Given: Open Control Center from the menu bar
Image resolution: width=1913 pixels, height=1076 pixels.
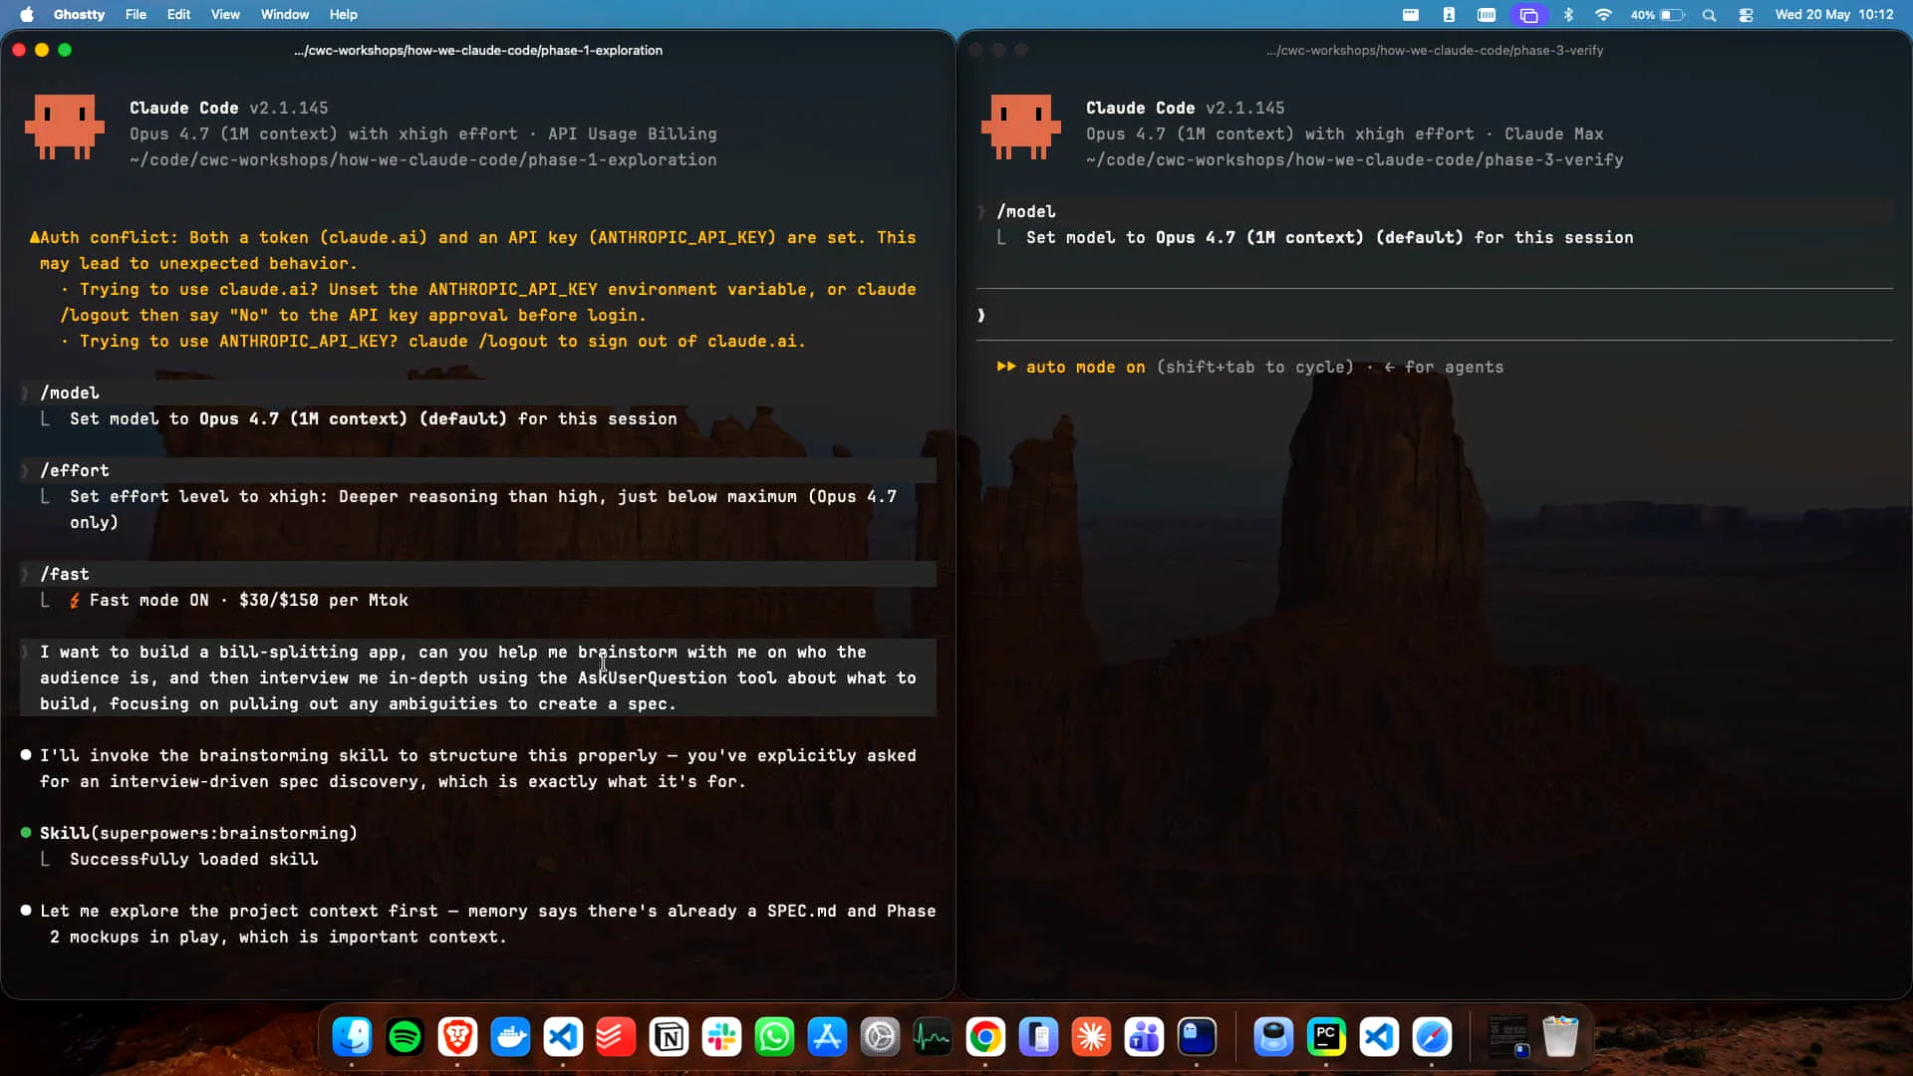Looking at the screenshot, I should tap(1746, 15).
